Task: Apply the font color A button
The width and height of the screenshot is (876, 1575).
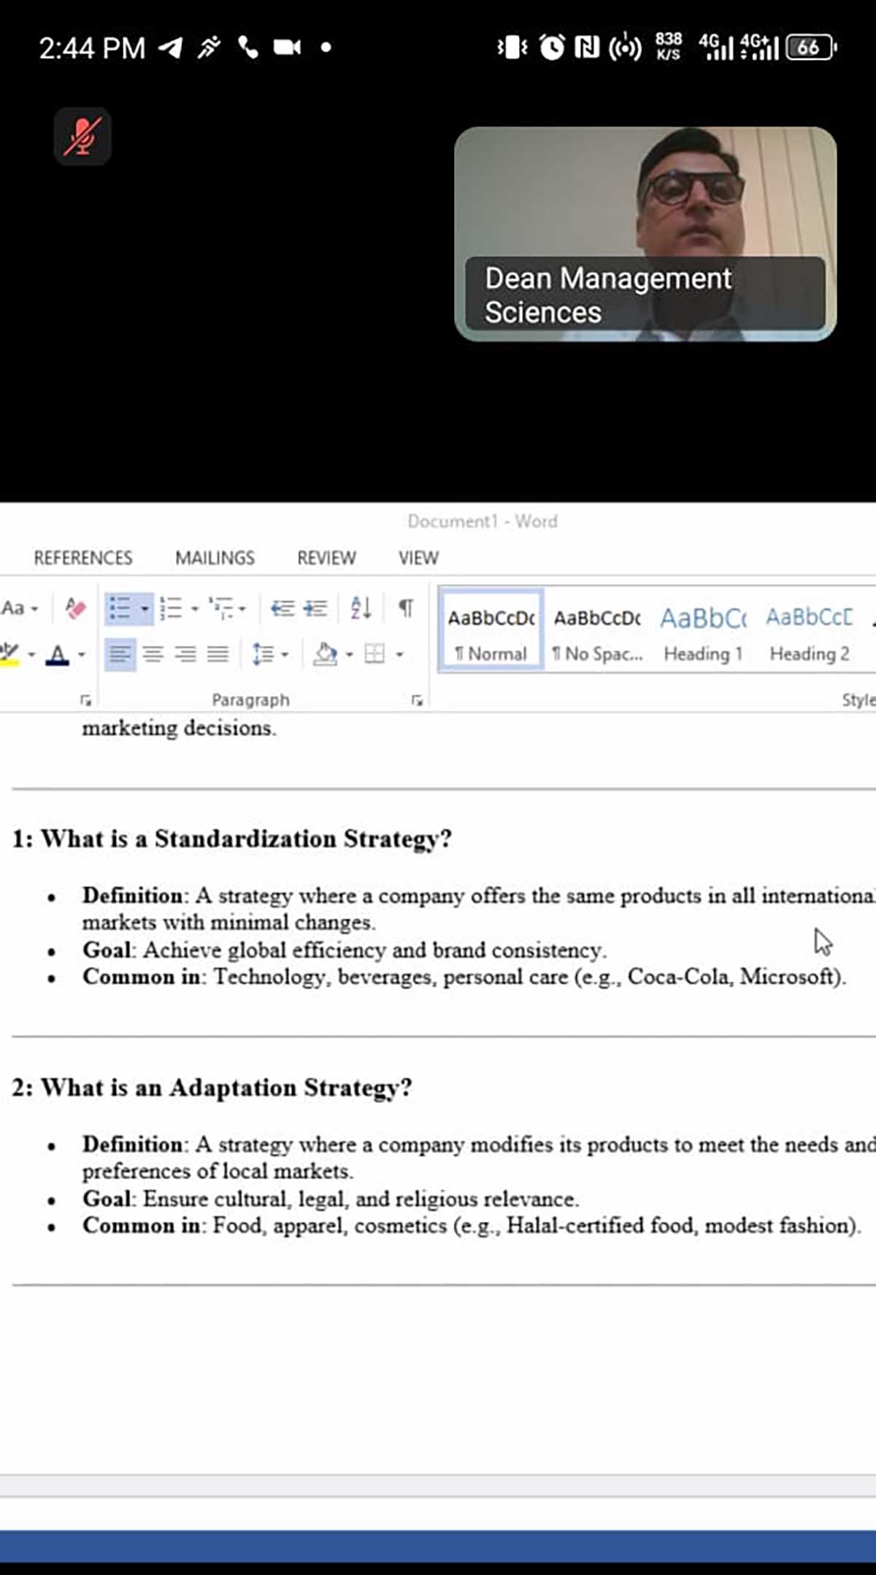Action: (x=57, y=654)
